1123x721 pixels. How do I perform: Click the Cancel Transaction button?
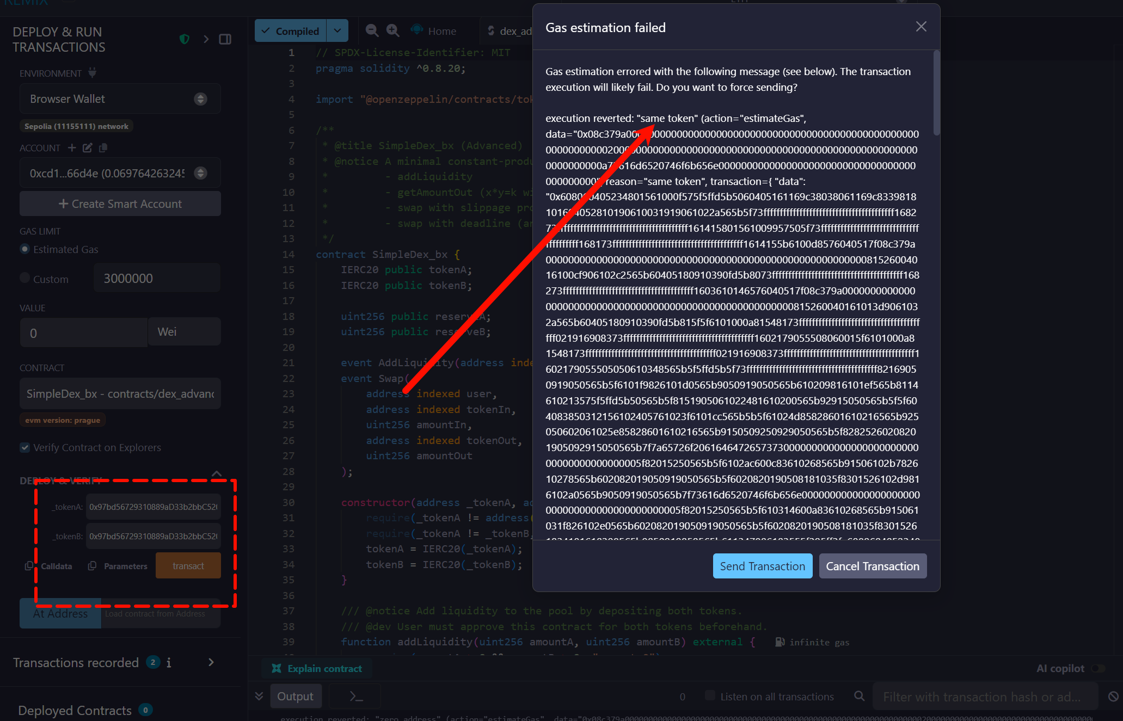tap(872, 566)
